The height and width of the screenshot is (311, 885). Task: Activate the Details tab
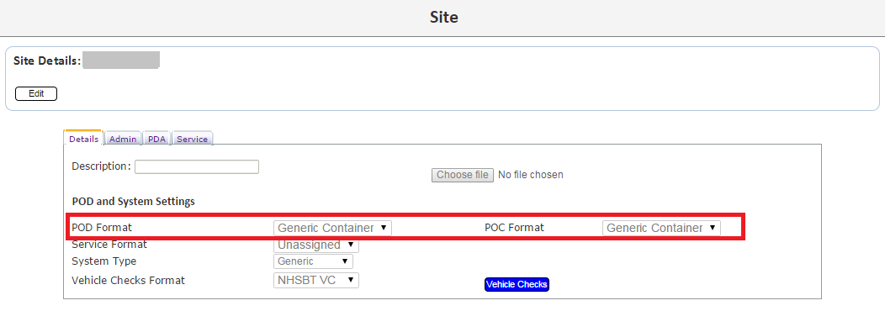pos(83,139)
